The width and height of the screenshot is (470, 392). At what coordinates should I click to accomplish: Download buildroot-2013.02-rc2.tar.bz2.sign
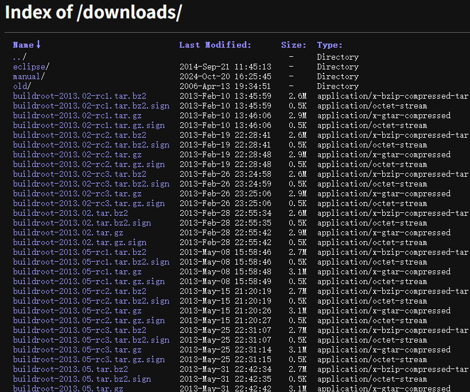[91, 145]
